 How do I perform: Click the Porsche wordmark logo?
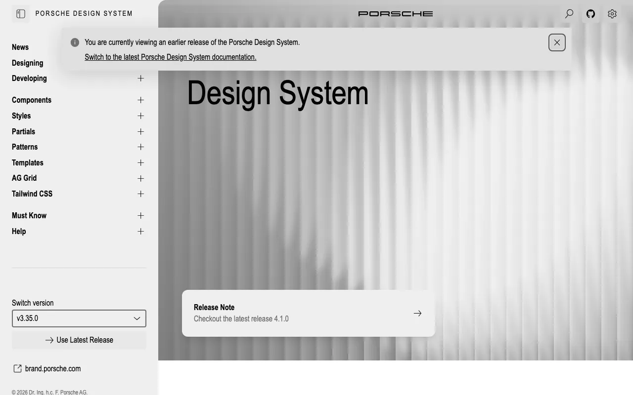(396, 14)
